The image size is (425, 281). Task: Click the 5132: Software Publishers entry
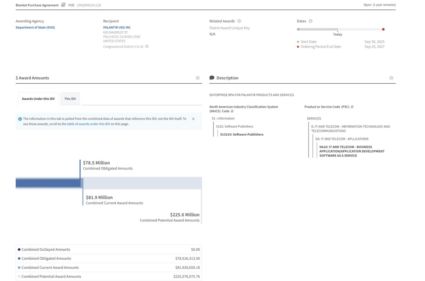click(234, 126)
